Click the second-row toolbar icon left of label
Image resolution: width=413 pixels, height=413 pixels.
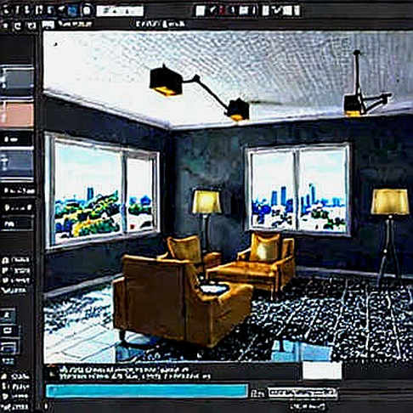(48, 25)
